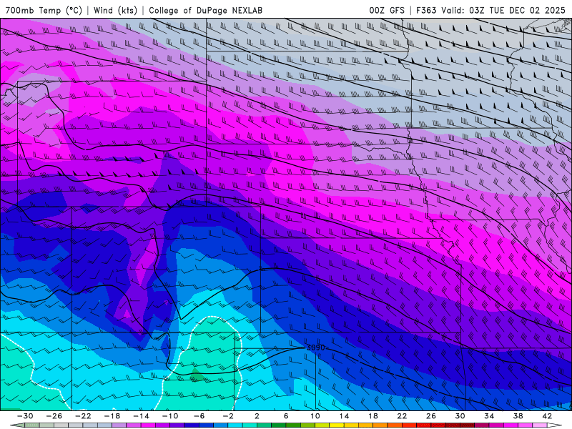Click the 'Wind (kts)' header label
Screen dimensions: 572x429
tap(115, 10)
